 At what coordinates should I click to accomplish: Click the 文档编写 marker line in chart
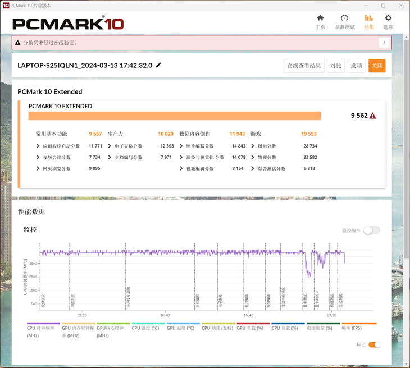point(194,277)
